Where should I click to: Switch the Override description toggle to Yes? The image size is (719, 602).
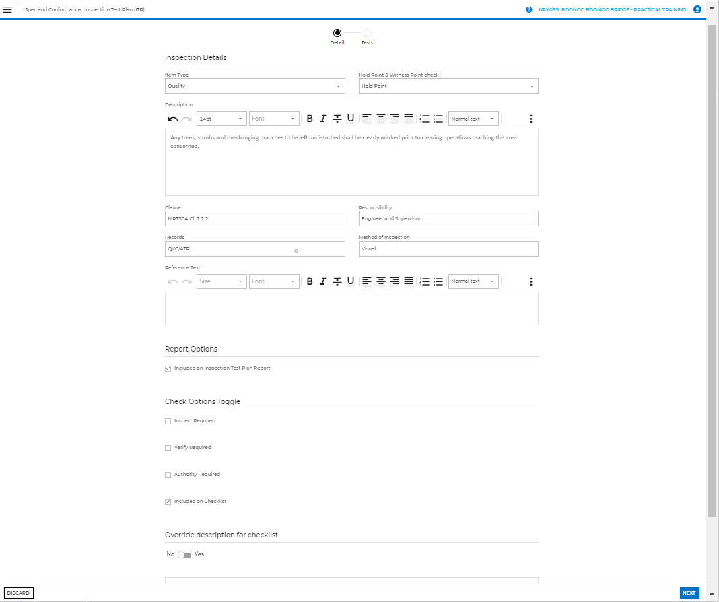pos(184,555)
